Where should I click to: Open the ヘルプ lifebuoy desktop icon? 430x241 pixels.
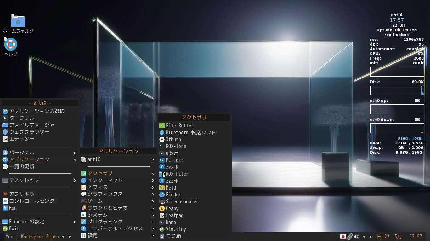[11, 44]
